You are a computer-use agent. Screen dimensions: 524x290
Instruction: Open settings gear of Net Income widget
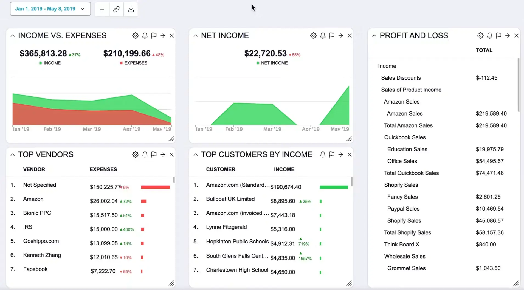[x=313, y=36]
